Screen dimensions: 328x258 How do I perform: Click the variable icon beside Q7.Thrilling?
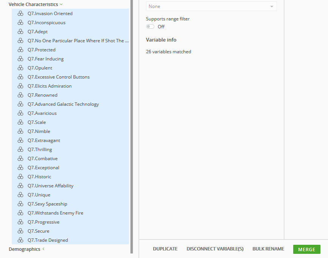[20, 149]
